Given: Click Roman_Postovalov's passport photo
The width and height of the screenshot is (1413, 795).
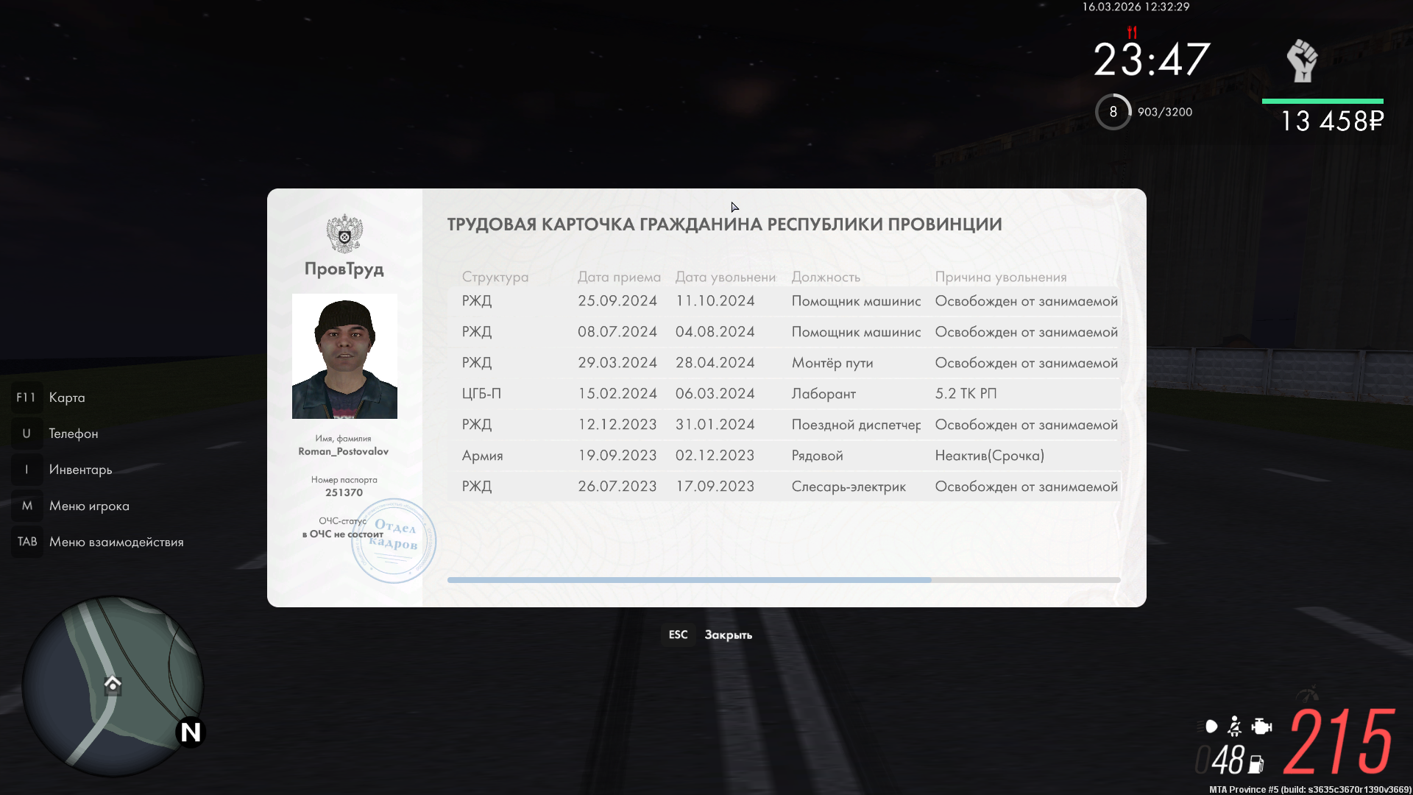Looking at the screenshot, I should 344,356.
